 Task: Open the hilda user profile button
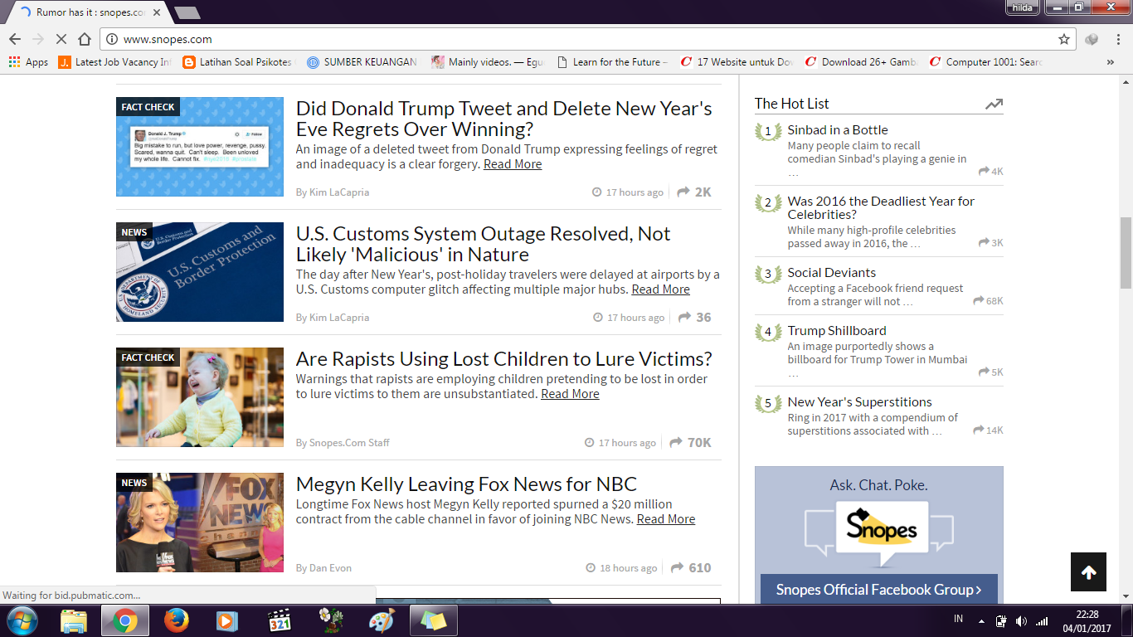(x=1023, y=7)
